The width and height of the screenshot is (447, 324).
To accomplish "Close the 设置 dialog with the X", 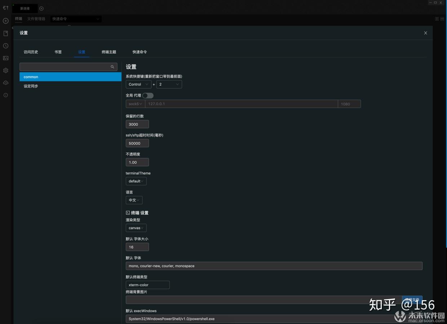I will pyautogui.click(x=425, y=33).
